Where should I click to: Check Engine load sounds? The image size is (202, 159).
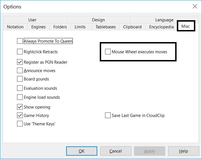point(20,97)
